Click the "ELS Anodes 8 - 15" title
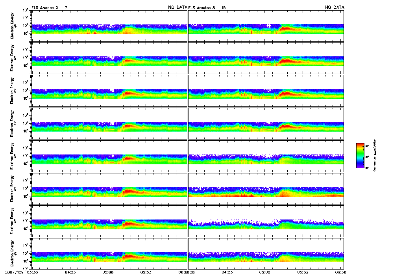Screen dimensions: 403x279 pos(207,8)
